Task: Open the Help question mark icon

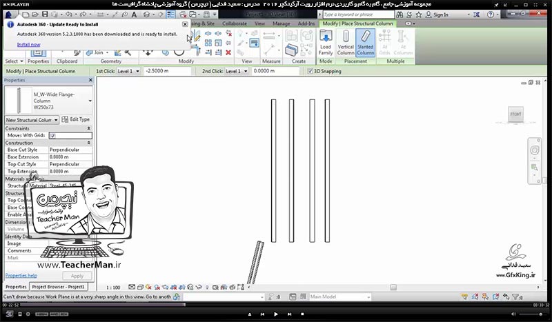Action: point(491,14)
